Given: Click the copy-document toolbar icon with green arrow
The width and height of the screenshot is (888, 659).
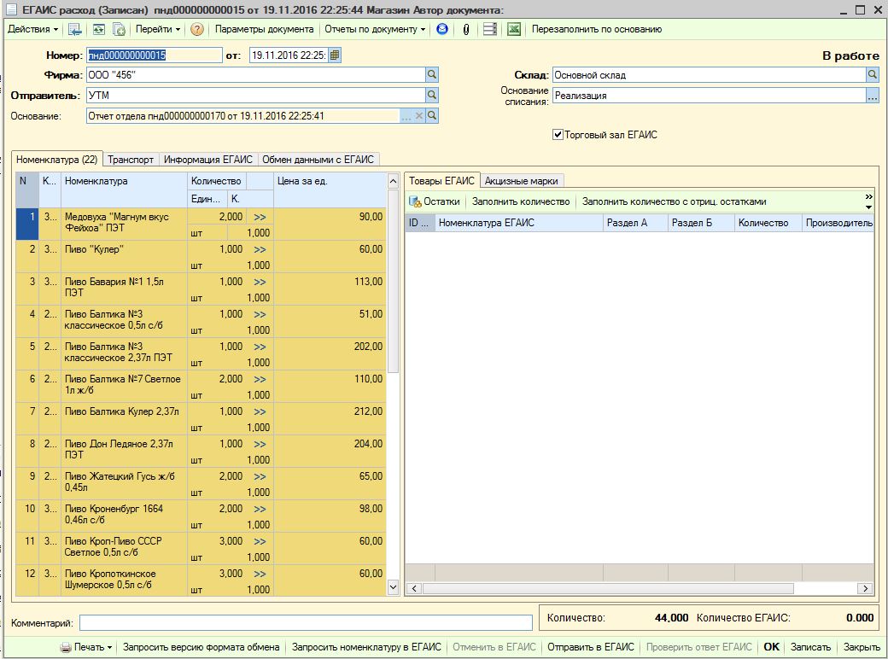Looking at the screenshot, I should pos(119,29).
